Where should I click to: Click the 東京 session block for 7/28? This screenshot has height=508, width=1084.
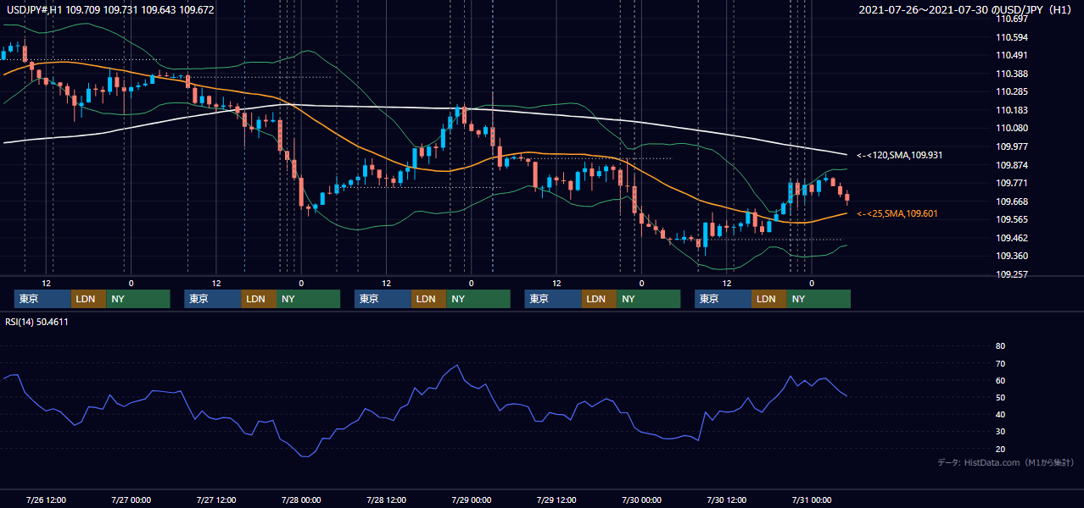pos(383,299)
